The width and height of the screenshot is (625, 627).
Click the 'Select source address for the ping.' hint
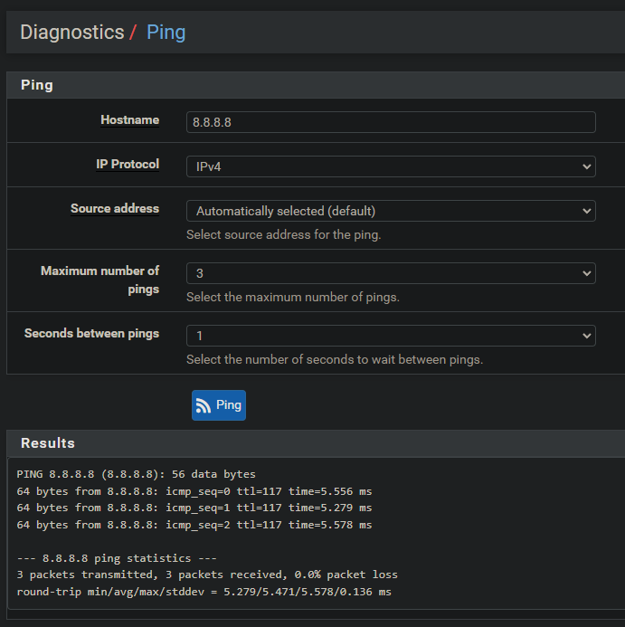(x=283, y=234)
